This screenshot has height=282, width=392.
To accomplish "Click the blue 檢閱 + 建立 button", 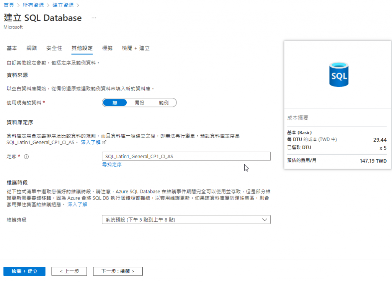I will [24, 271].
